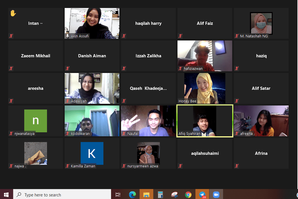
Task: Select Akin Assufi's video tile
Action: click(92, 23)
